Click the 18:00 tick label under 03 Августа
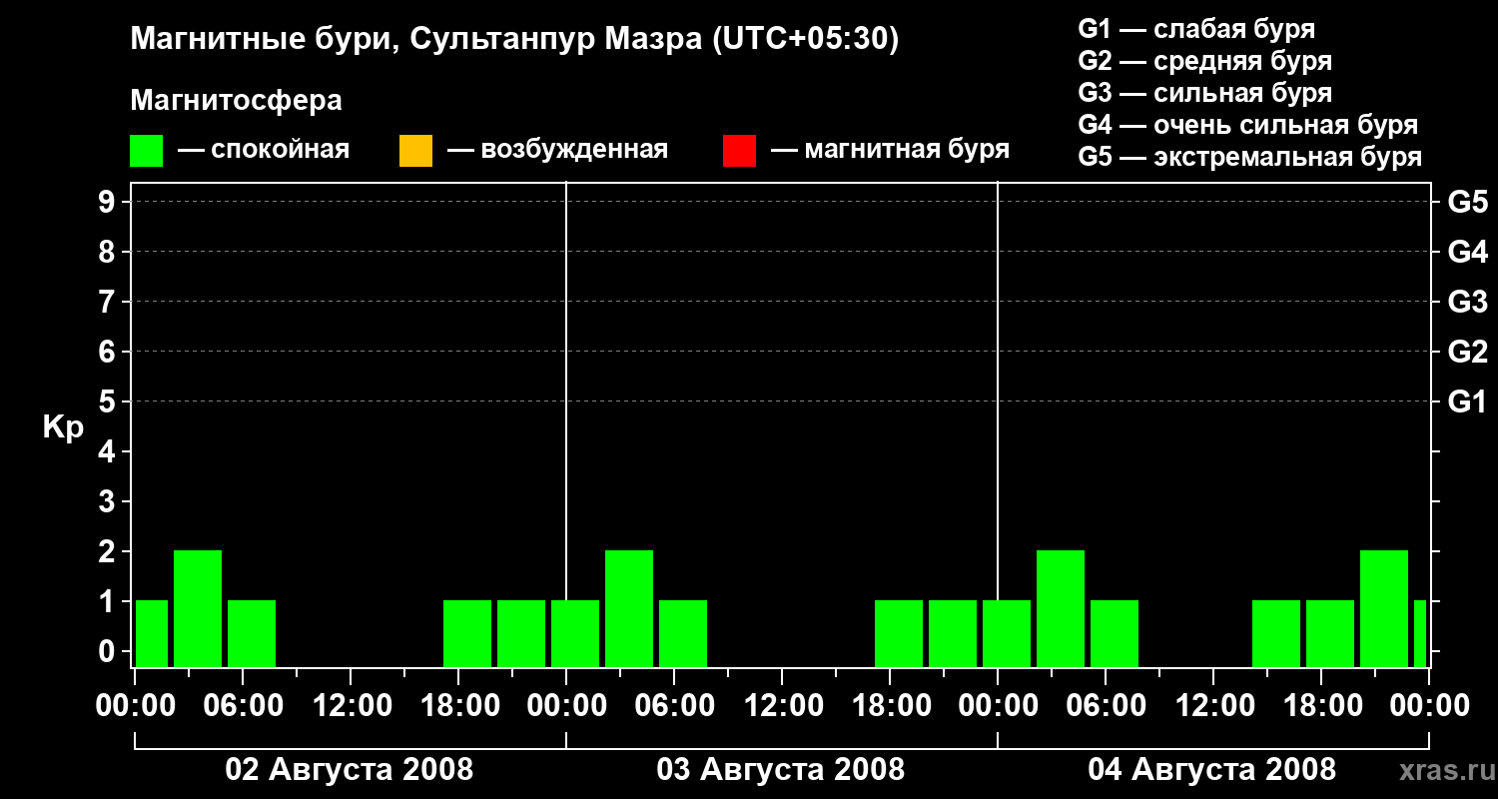The image size is (1498, 799). pyautogui.click(x=891, y=706)
